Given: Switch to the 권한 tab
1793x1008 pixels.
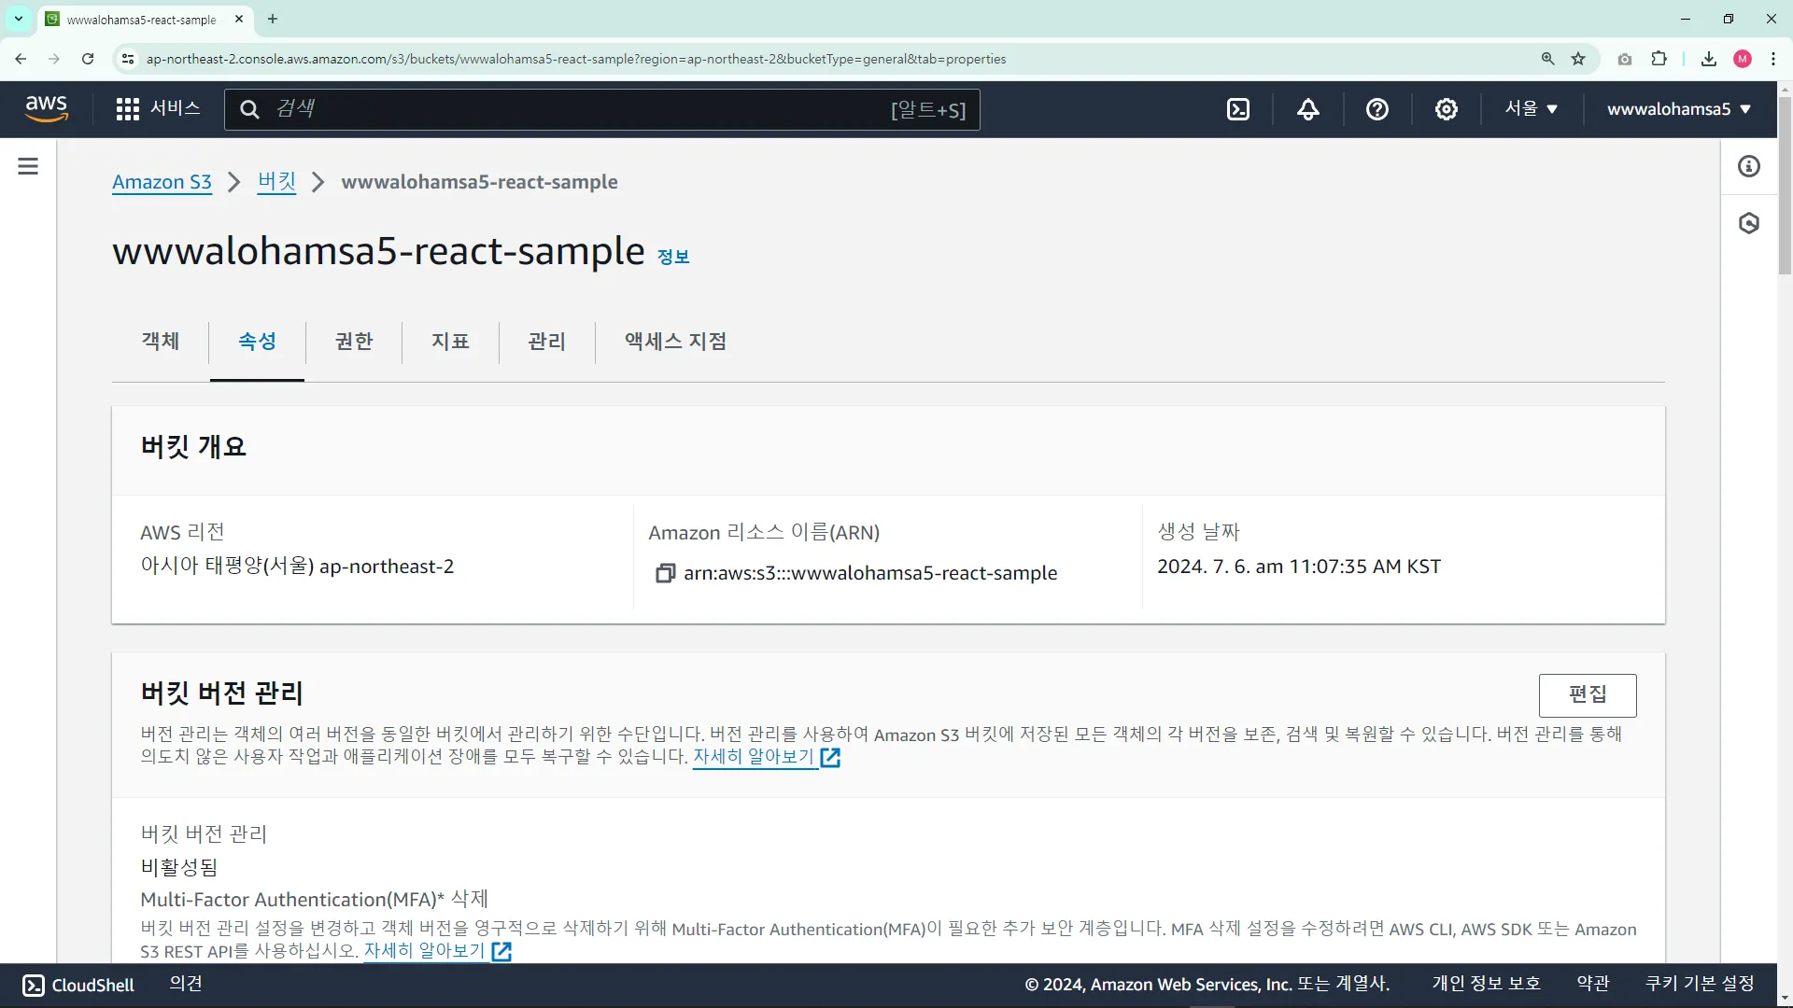Looking at the screenshot, I should pyautogui.click(x=354, y=342).
